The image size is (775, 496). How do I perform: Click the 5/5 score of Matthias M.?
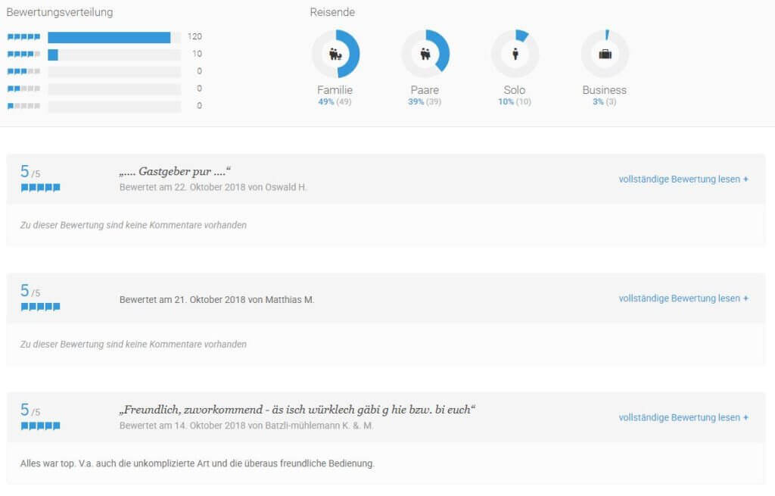[30, 292]
